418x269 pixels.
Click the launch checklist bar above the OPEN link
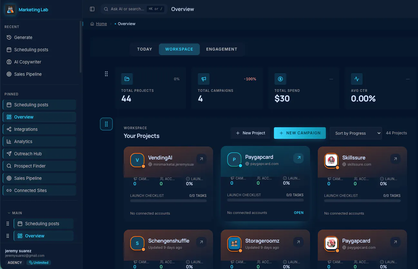[x=265, y=200]
